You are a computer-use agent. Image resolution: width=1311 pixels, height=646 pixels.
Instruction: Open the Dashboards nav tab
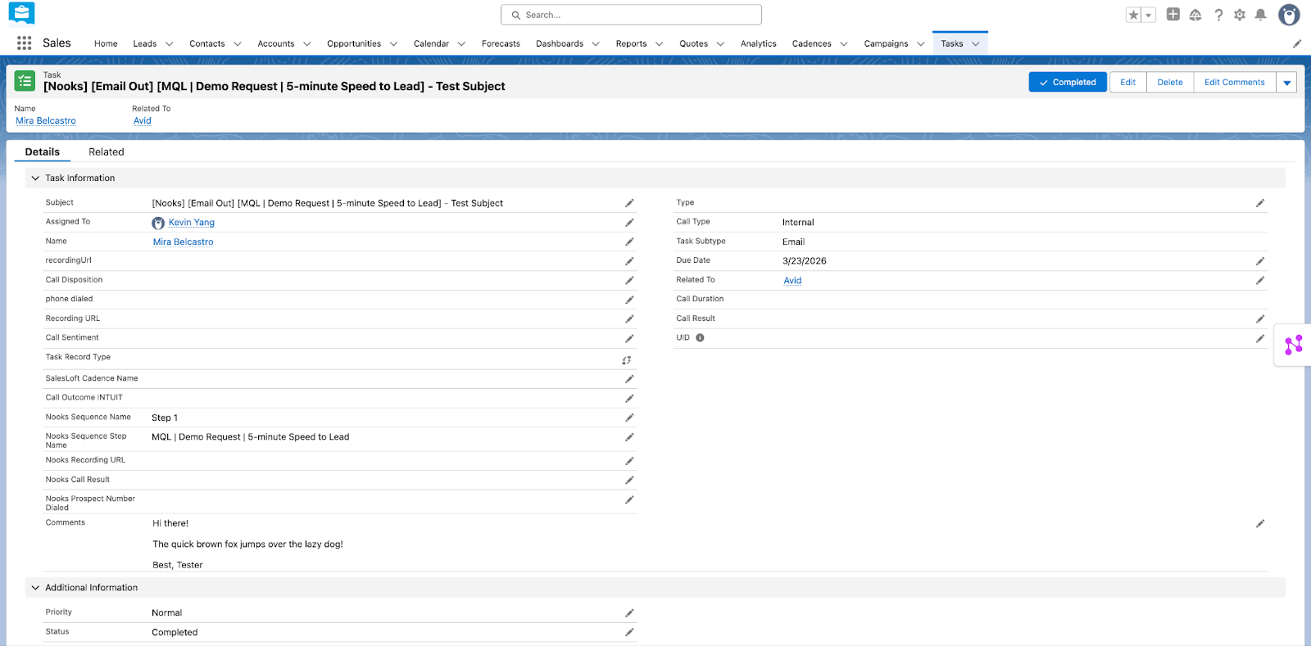pyautogui.click(x=560, y=44)
